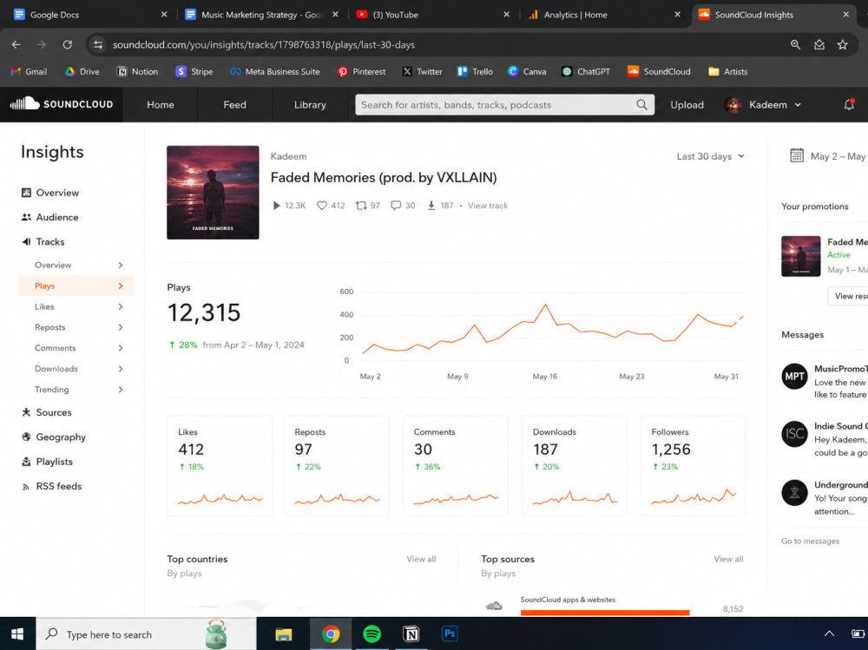Click the comment bubble icon next to 30

pyautogui.click(x=396, y=206)
